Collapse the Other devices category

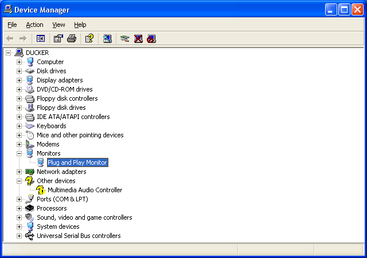(x=19, y=181)
